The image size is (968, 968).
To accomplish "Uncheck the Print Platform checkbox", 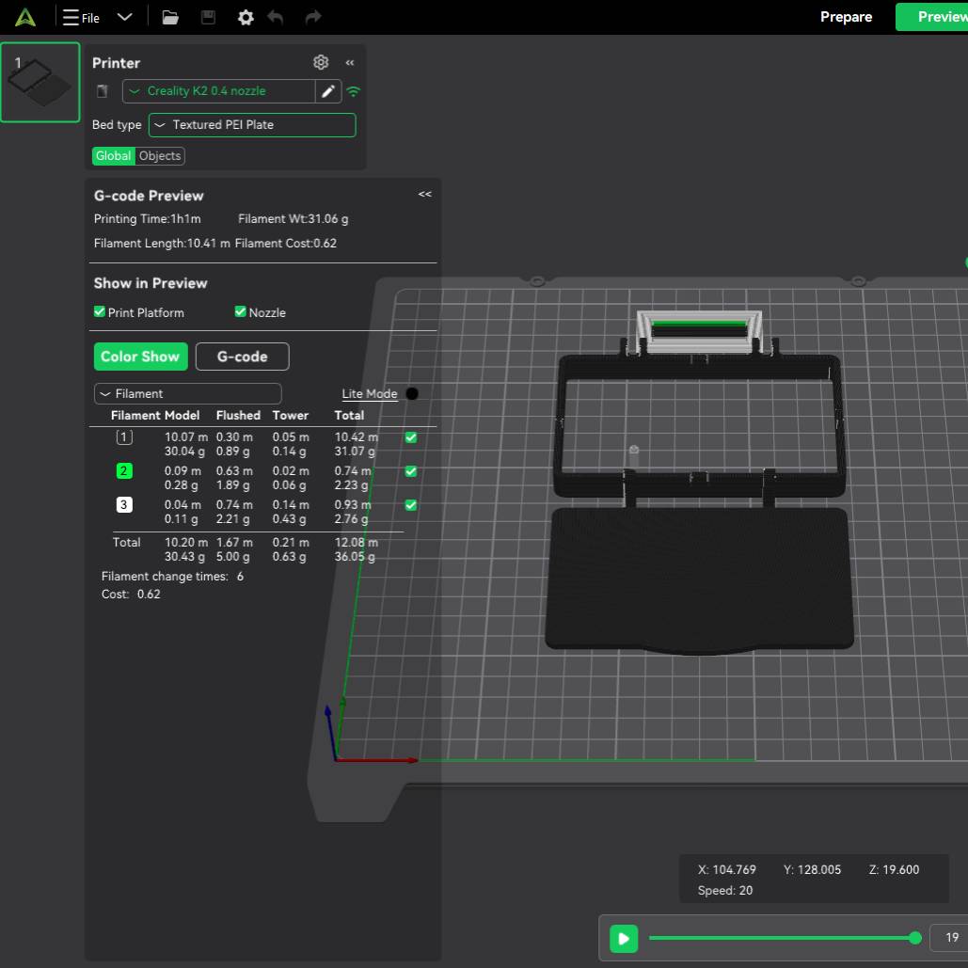I will pyautogui.click(x=100, y=311).
